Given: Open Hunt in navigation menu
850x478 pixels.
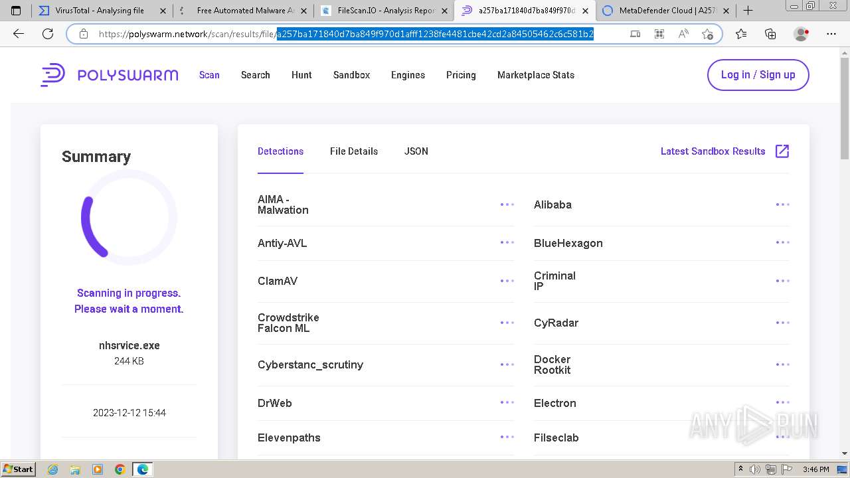Looking at the screenshot, I should coord(301,75).
